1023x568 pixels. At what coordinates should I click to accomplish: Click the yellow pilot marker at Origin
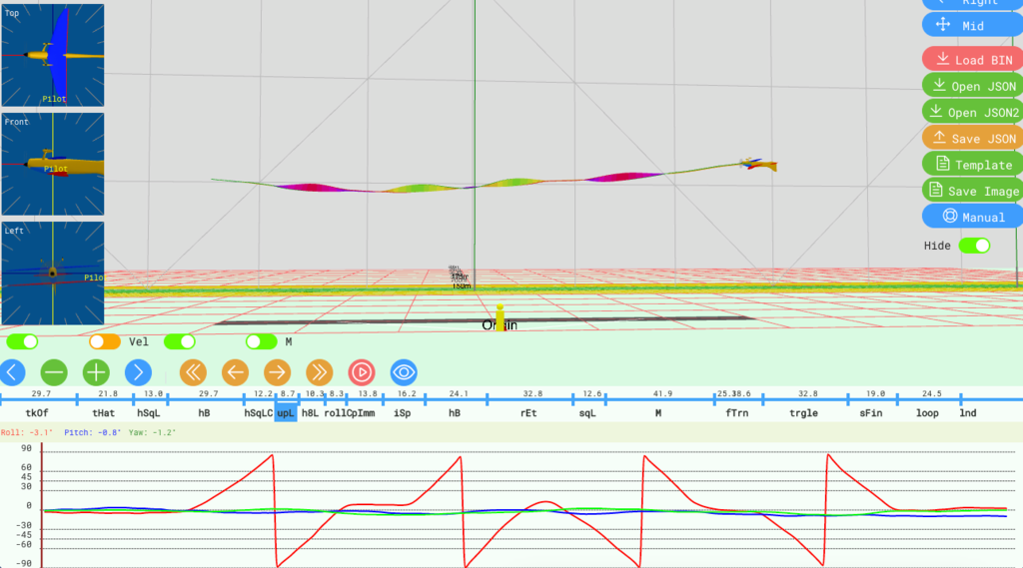500,317
